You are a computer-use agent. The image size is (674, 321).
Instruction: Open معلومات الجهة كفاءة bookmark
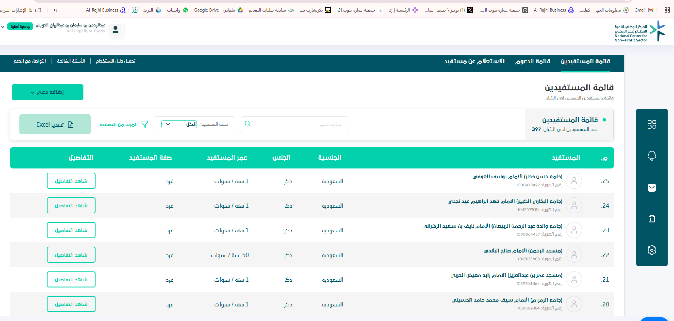tap(604, 10)
